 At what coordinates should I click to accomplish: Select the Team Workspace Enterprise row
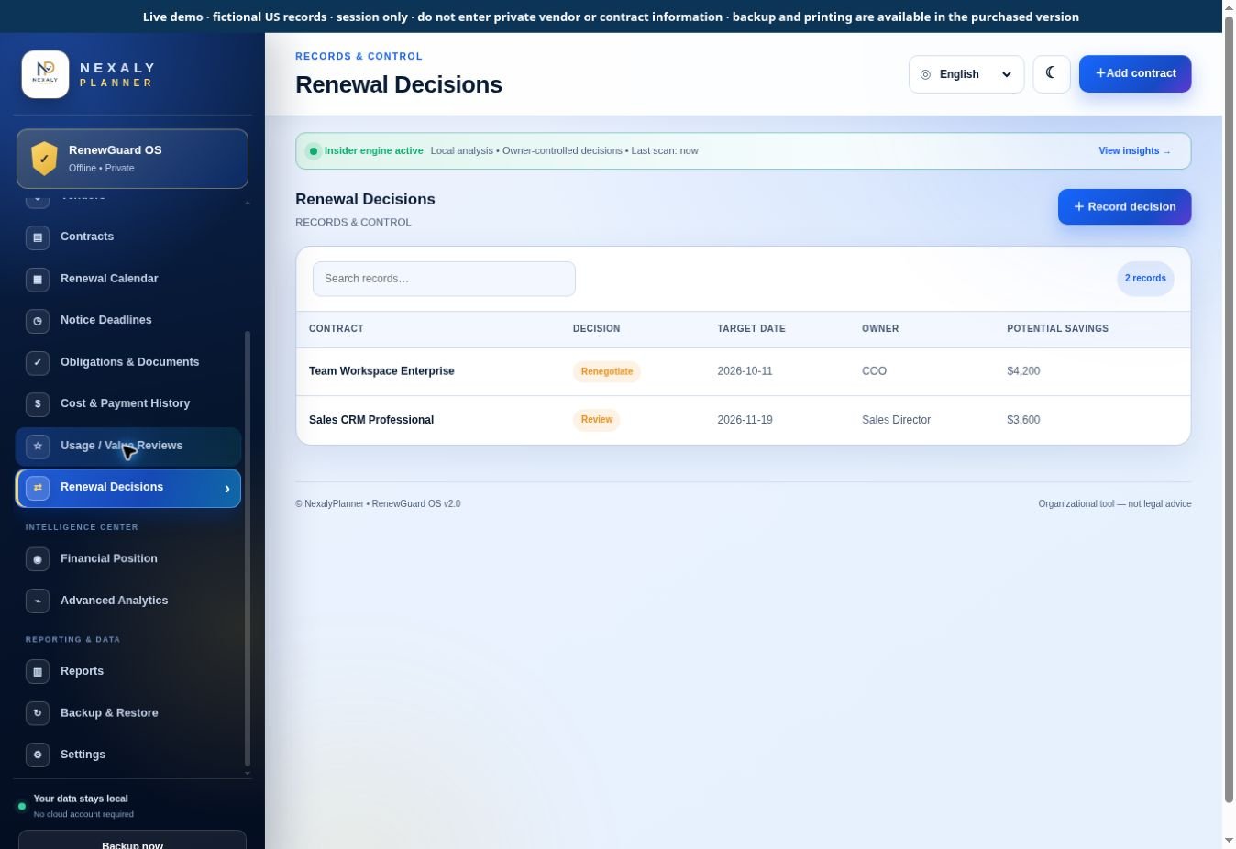pos(743,371)
